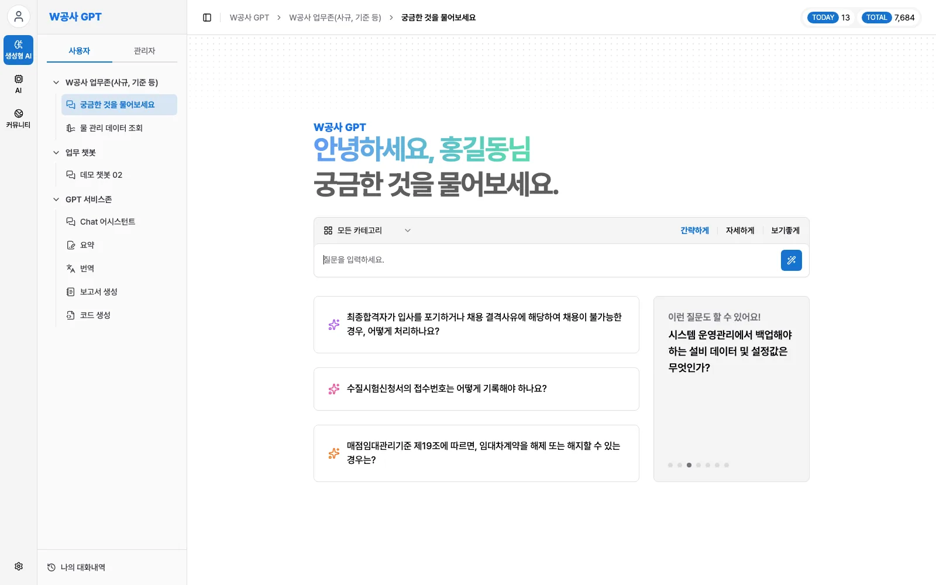Click sparkle icon on 최종합격자 question card
Image resolution: width=936 pixels, height=585 pixels.
[334, 325]
